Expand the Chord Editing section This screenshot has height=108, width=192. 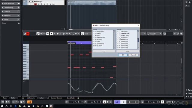coord(11,7)
